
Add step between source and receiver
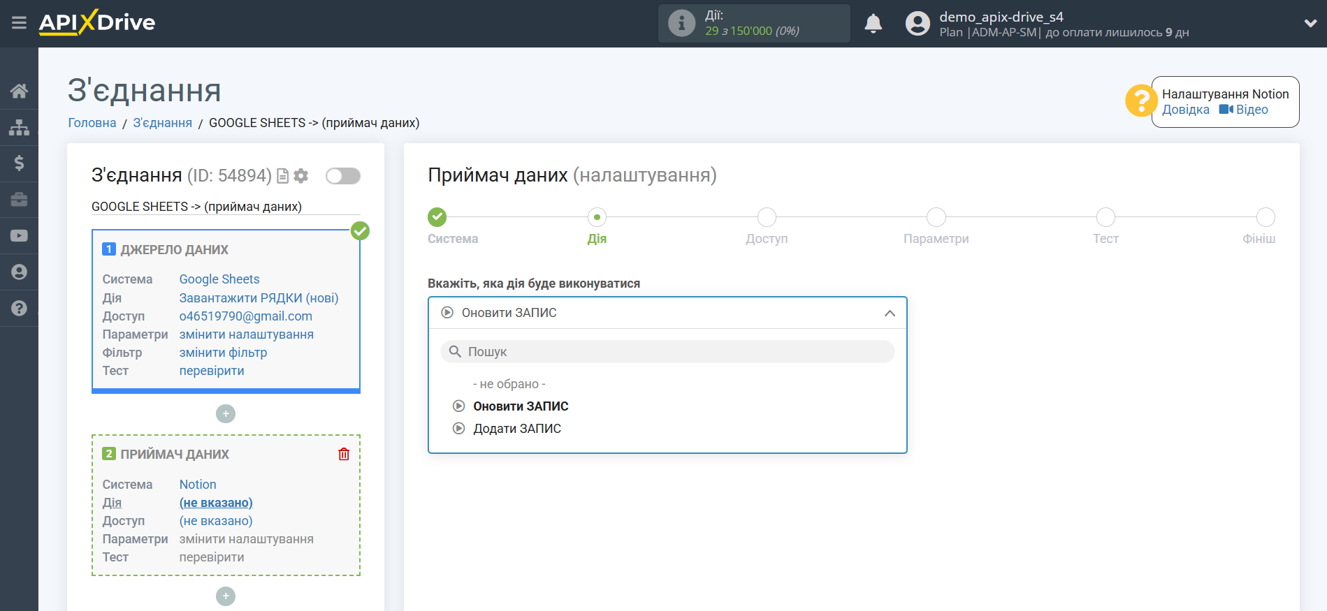point(226,414)
